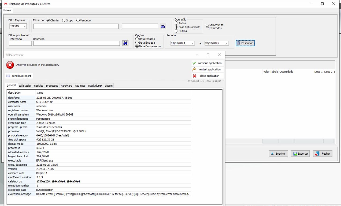Click the red close application X icon
Image resolution: width=341 pixels, height=206 pixels.
click(x=194, y=76)
